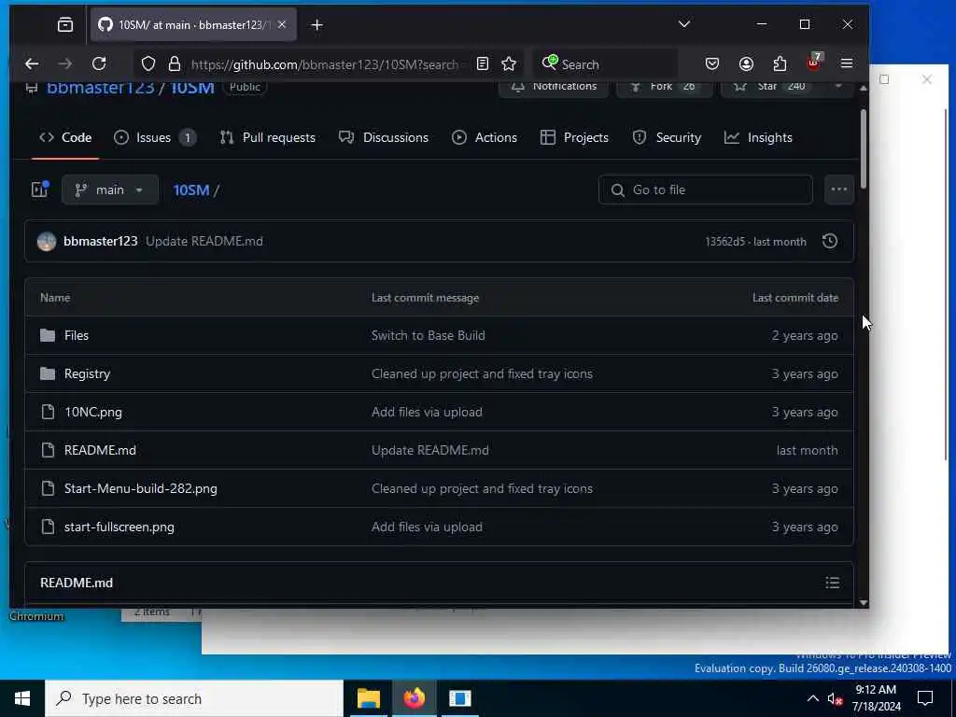Screen dimensions: 956x717
Task: Open README.md in the file list
Action: (x=100, y=451)
